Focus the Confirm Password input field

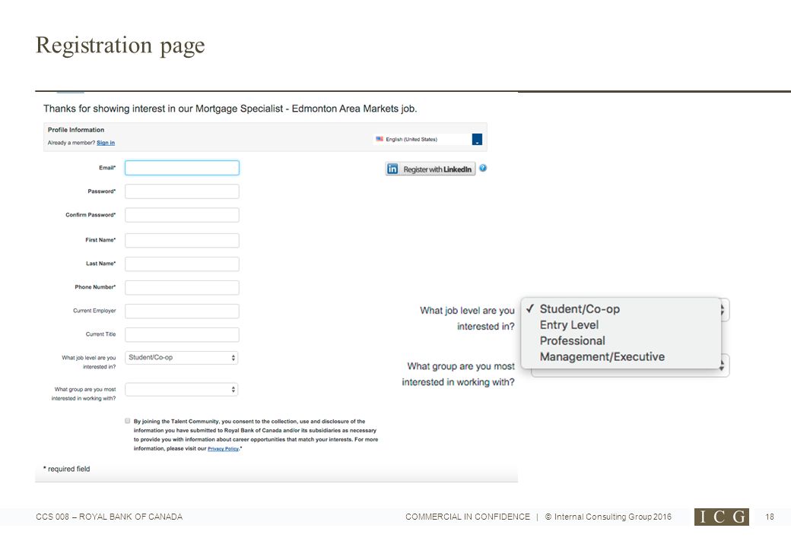pos(182,215)
